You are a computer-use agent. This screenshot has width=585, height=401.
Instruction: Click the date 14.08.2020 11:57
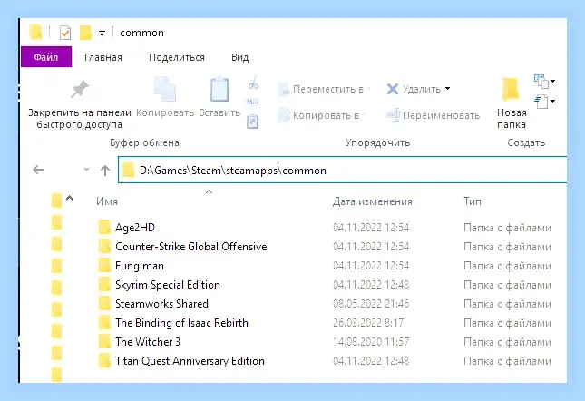(x=371, y=342)
